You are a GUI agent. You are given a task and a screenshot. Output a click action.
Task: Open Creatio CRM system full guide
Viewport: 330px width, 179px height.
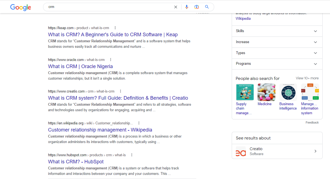(x=118, y=98)
